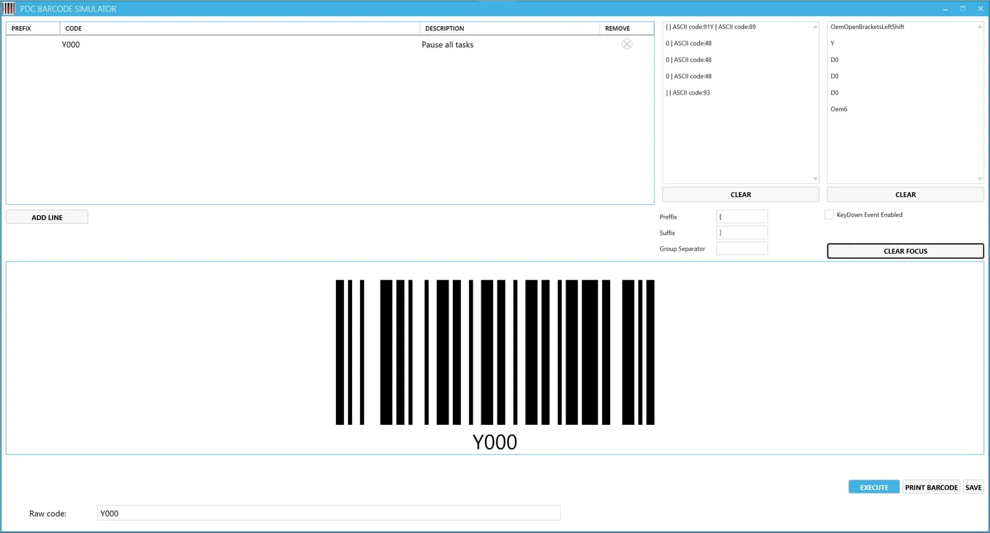Screen dimensions: 990x533
Task: Focus the Suffix input field
Action: click(742, 232)
